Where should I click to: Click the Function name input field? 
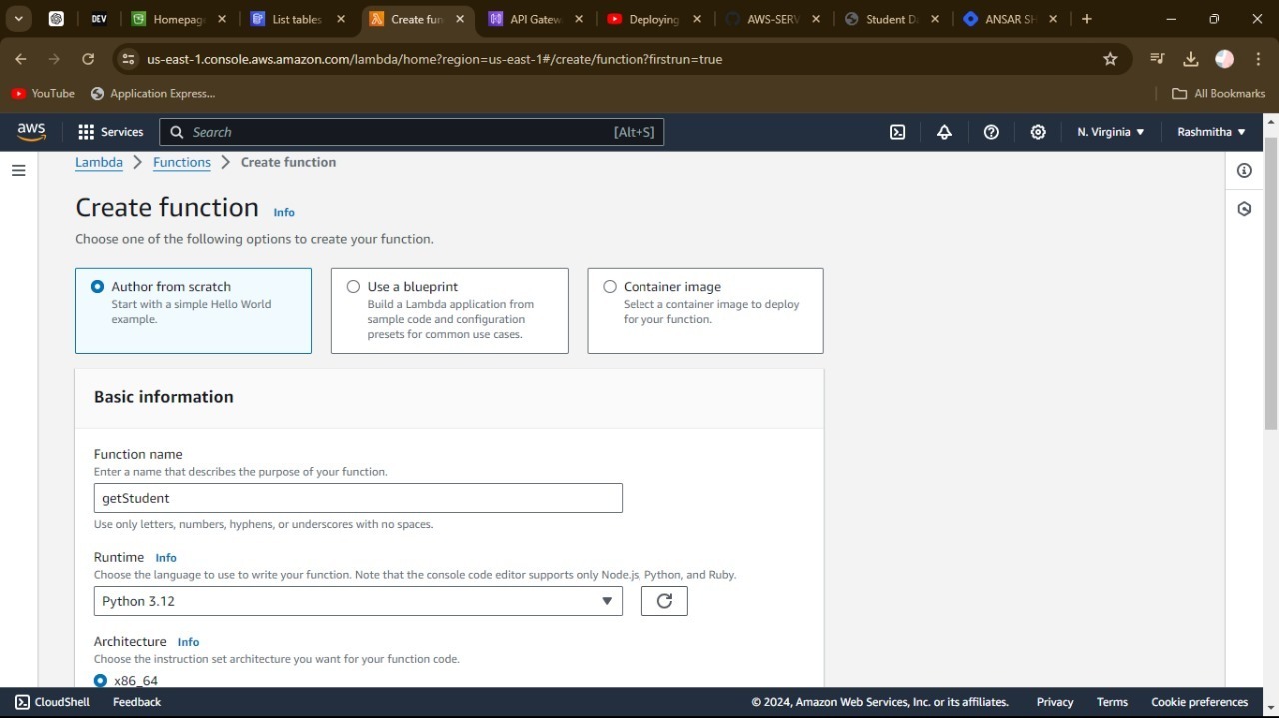pos(358,498)
